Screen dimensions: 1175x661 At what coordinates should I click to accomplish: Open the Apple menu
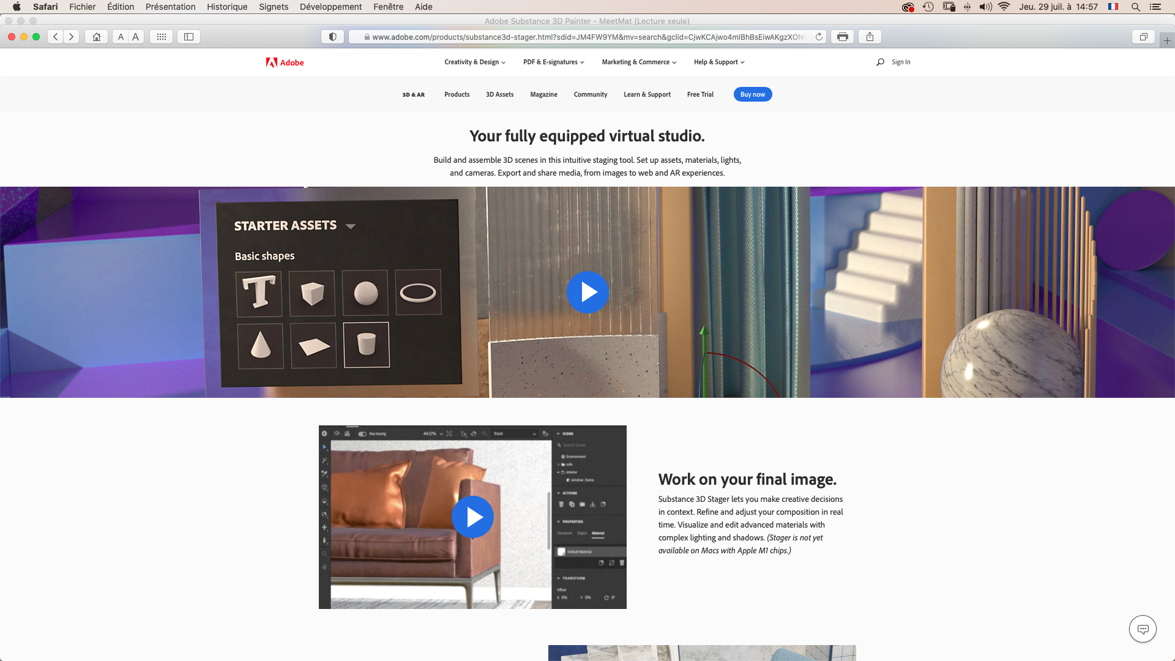coord(17,7)
